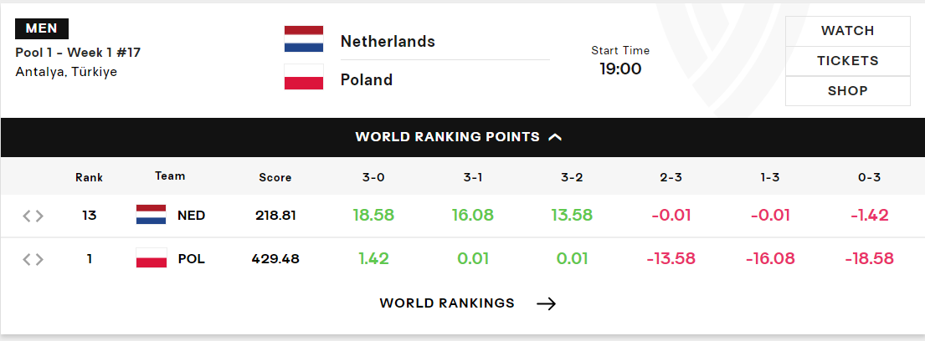This screenshot has height=341, width=925.
Task: Click the NED flag in ranking table
Action: [151, 215]
